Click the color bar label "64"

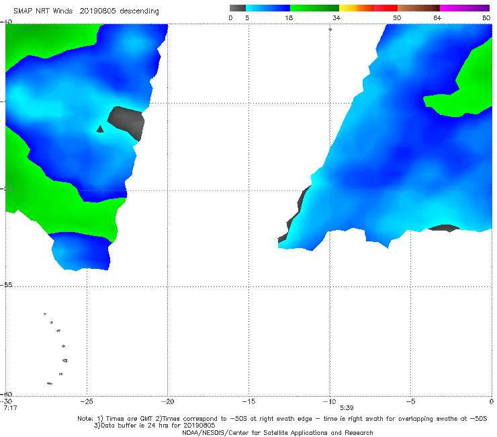tap(437, 17)
